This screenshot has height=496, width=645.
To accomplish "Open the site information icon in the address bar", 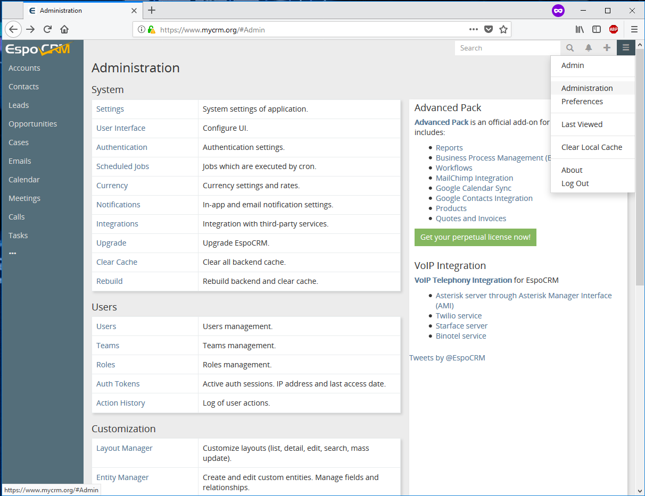I will 142,30.
